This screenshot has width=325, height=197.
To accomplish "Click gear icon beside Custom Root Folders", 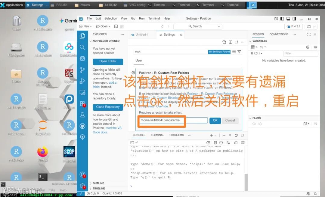I will pyautogui.click(x=133, y=73).
